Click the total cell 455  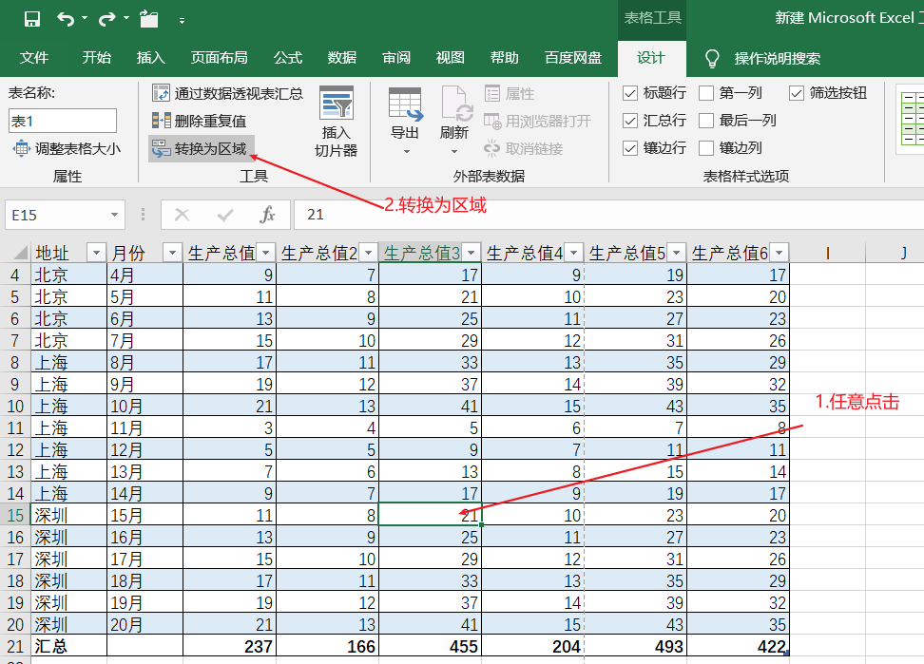tap(431, 646)
